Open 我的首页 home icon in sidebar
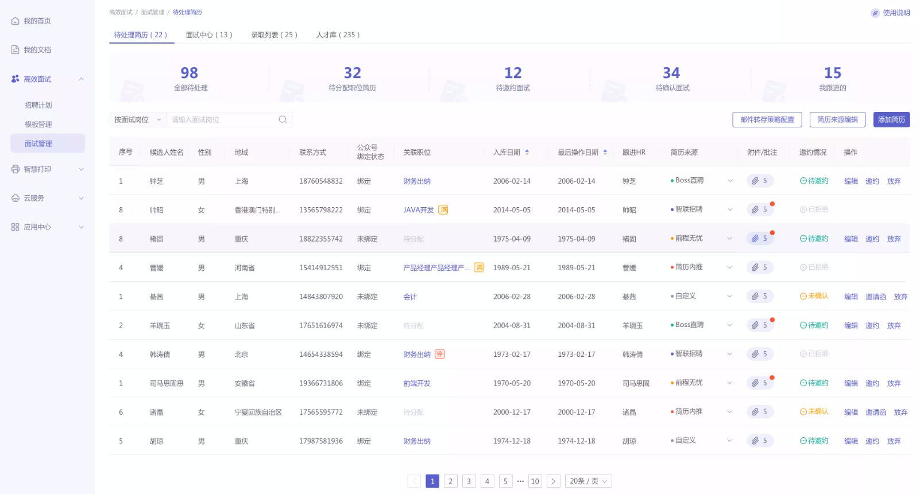920x494 pixels. [16, 21]
